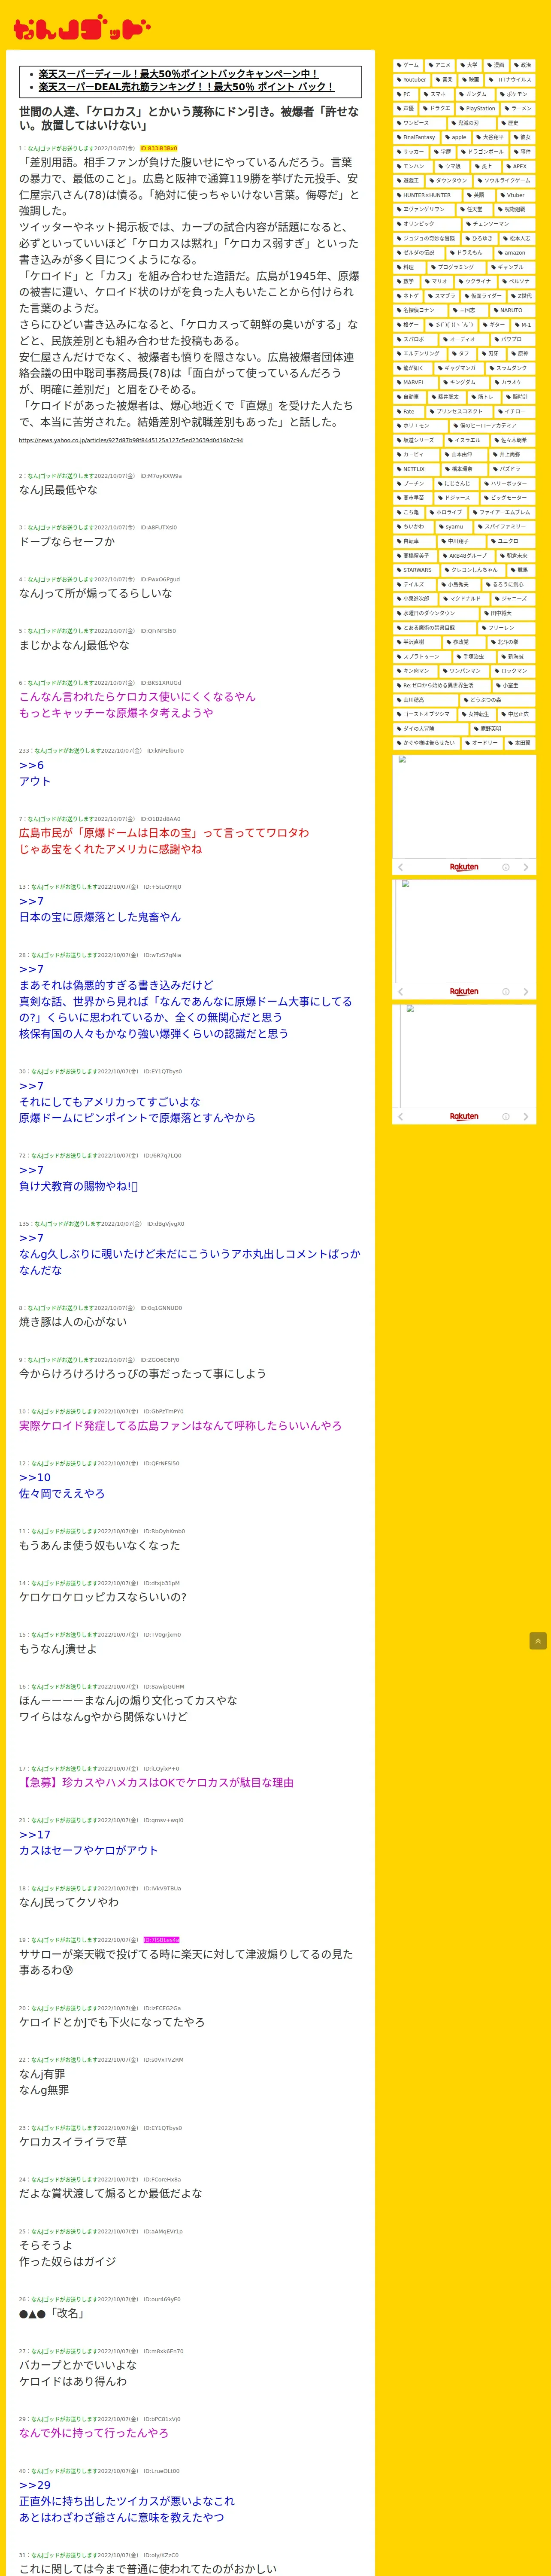Go to previous item in first Rakuten ad

pyautogui.click(x=401, y=867)
